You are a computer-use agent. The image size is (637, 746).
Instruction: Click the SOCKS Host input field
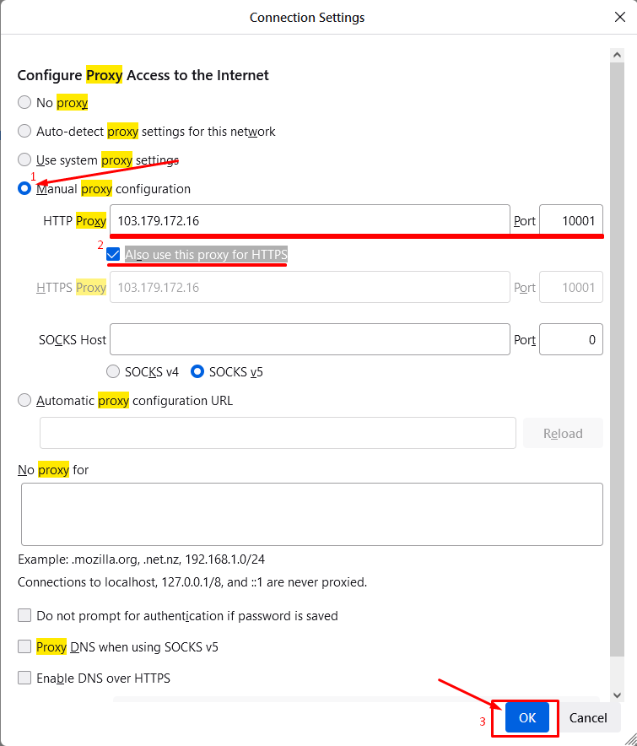pyautogui.click(x=310, y=340)
